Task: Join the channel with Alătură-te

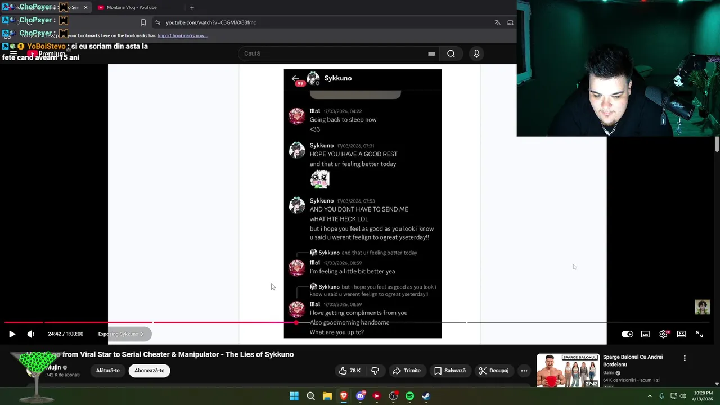Action: point(107,371)
